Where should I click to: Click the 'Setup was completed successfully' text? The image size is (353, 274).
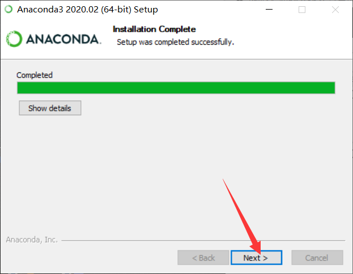click(x=176, y=42)
